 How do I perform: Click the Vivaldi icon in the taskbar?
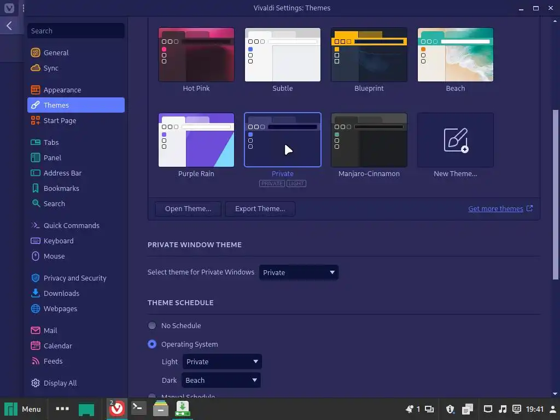117,409
